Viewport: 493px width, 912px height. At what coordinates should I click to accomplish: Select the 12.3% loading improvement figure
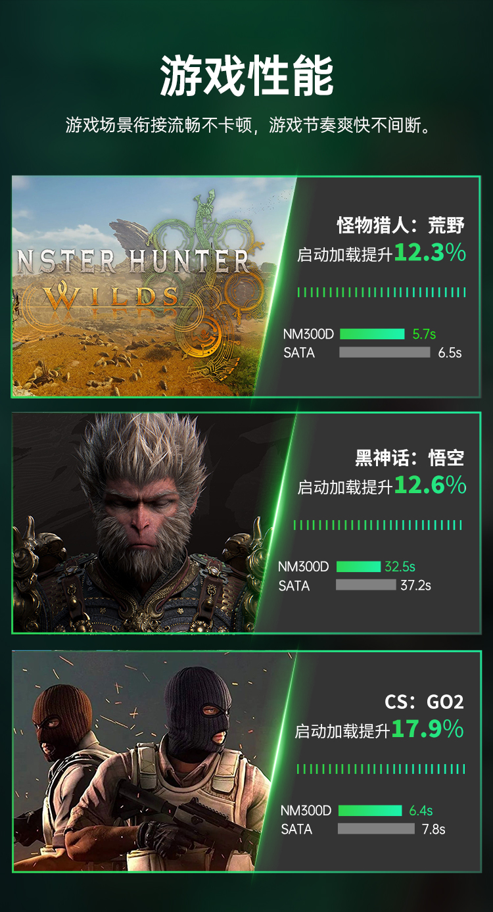(x=430, y=253)
